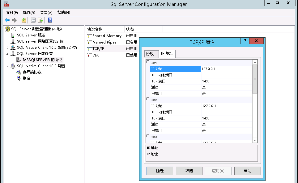Open the 文件(F) menu
Image resolution: width=298 pixels, height=183 pixels.
12,13
